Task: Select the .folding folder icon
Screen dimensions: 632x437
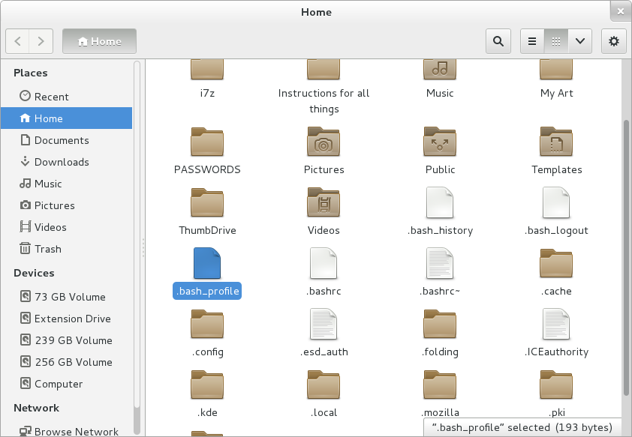Action: click(x=440, y=324)
